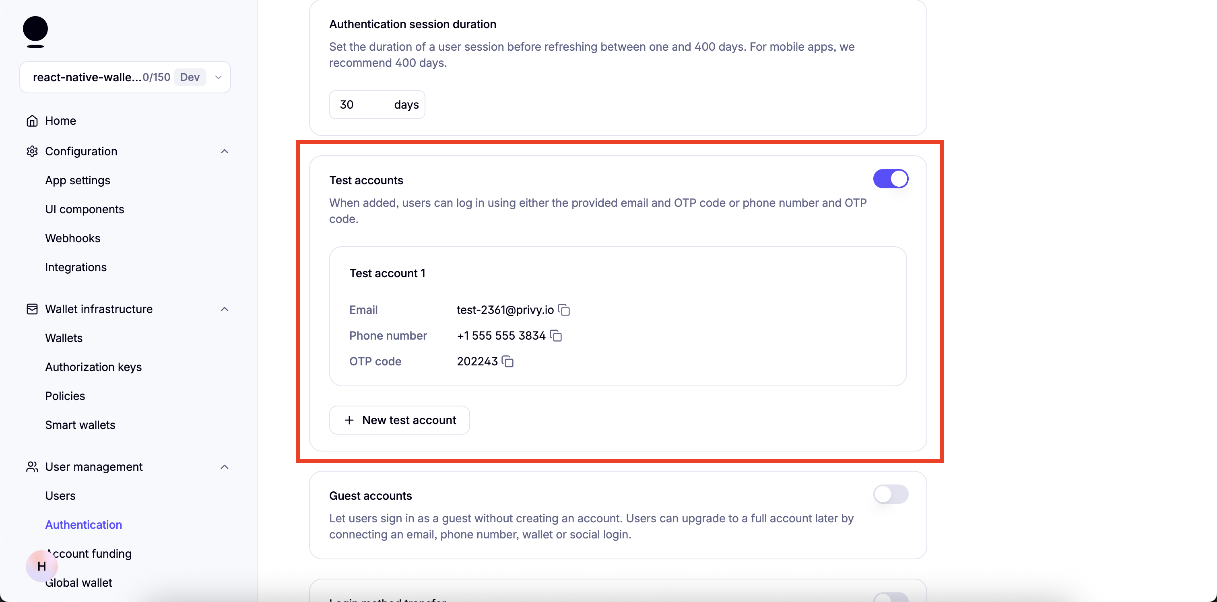Copy the test phone number

click(x=556, y=336)
